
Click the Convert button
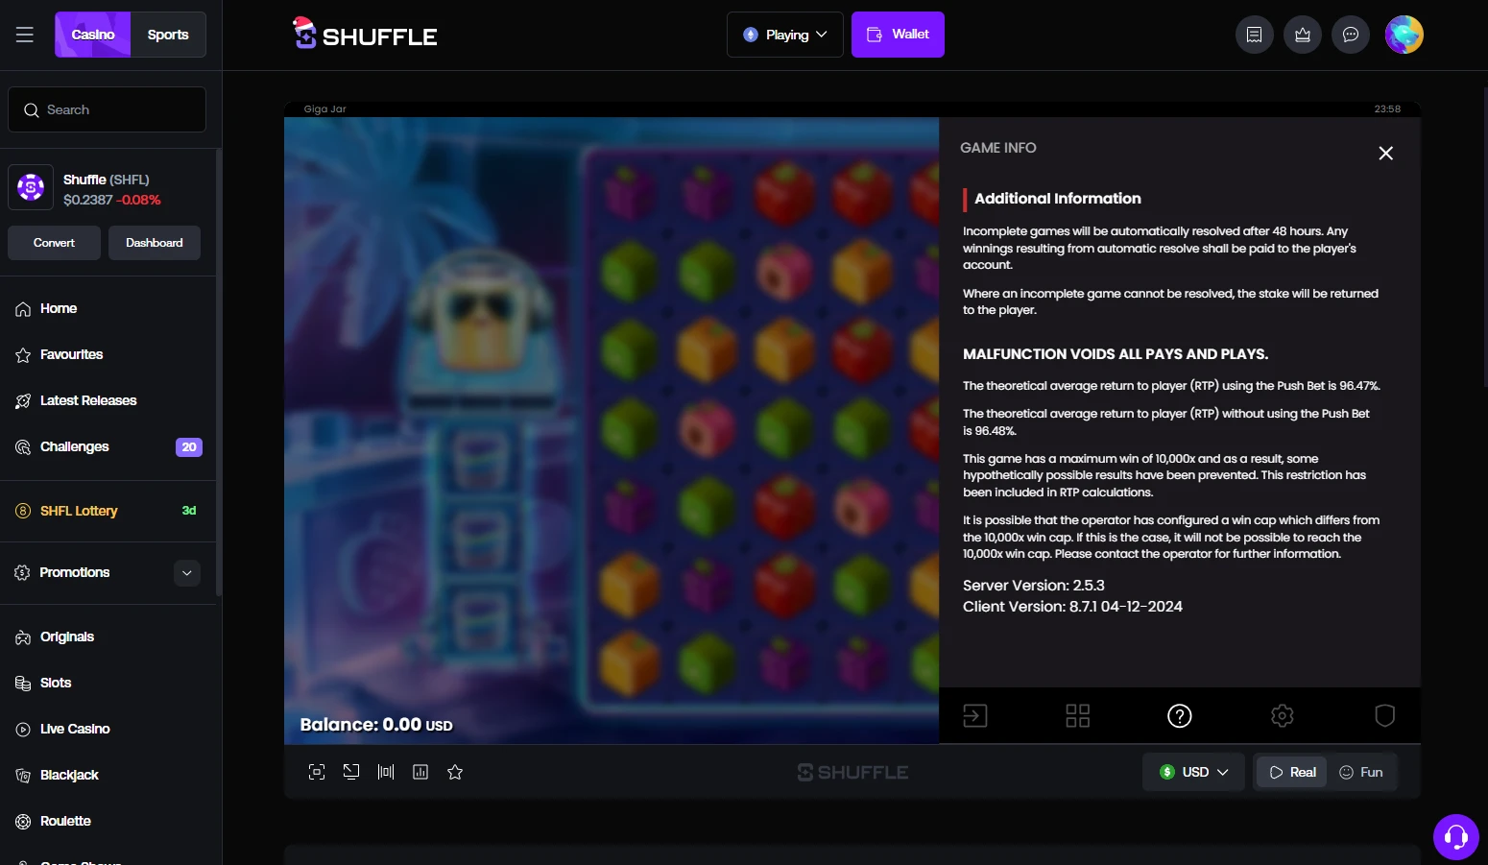coord(54,243)
